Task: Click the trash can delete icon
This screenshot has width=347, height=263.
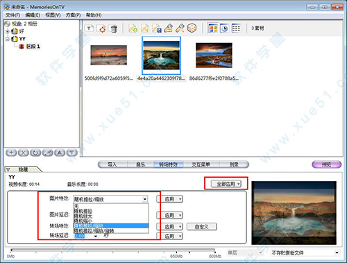Action: point(114,28)
